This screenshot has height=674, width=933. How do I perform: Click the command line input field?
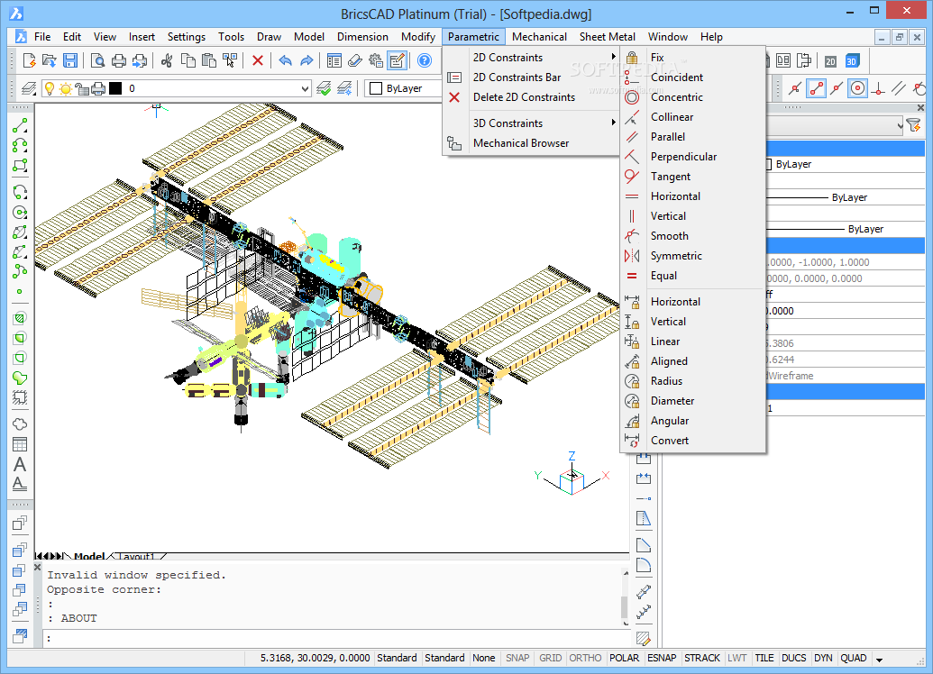click(x=336, y=638)
